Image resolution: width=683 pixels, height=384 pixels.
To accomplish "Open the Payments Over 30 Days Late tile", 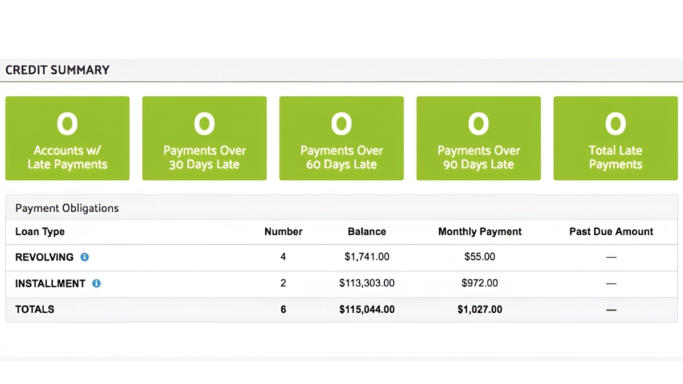I will coord(204,138).
